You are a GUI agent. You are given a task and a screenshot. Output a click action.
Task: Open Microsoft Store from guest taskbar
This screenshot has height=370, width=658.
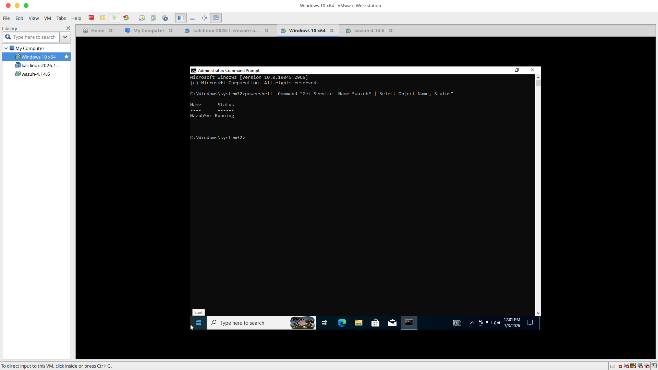coord(375,323)
